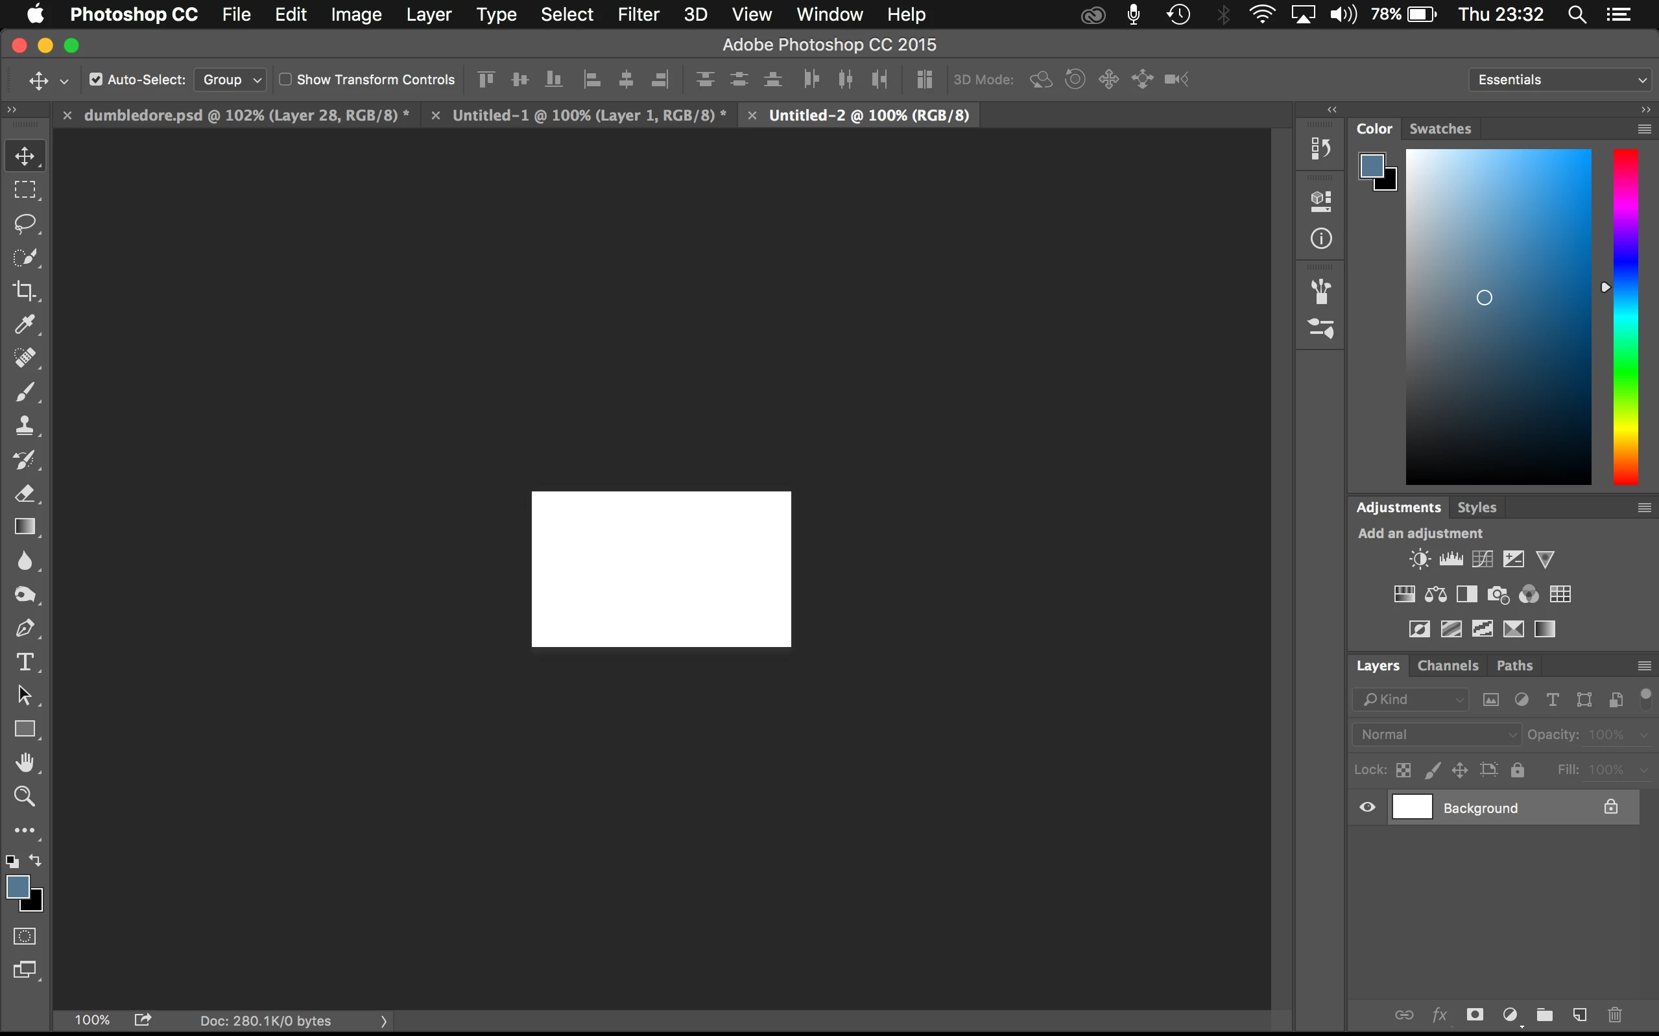
Task: Select the Hand tool
Action: pyautogui.click(x=25, y=762)
